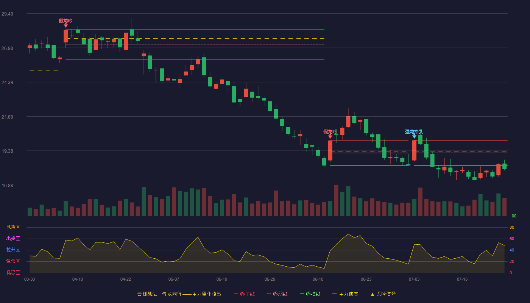Click the 风险区 zone label
The width and height of the screenshot is (530, 303).
point(13,227)
